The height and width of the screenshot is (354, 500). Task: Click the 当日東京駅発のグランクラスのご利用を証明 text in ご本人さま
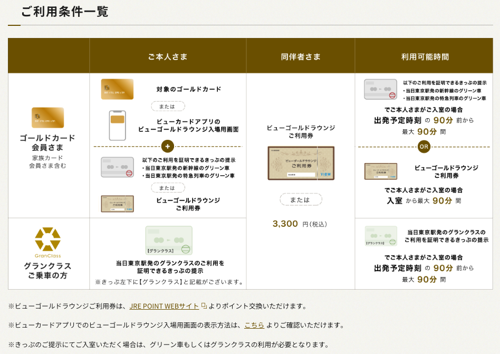pos(170,267)
